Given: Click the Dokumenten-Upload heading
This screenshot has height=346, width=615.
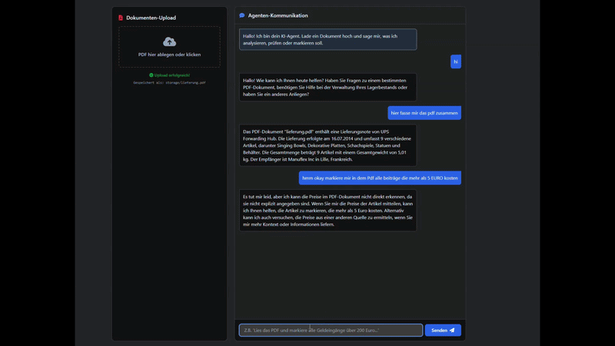Looking at the screenshot, I should [x=151, y=18].
